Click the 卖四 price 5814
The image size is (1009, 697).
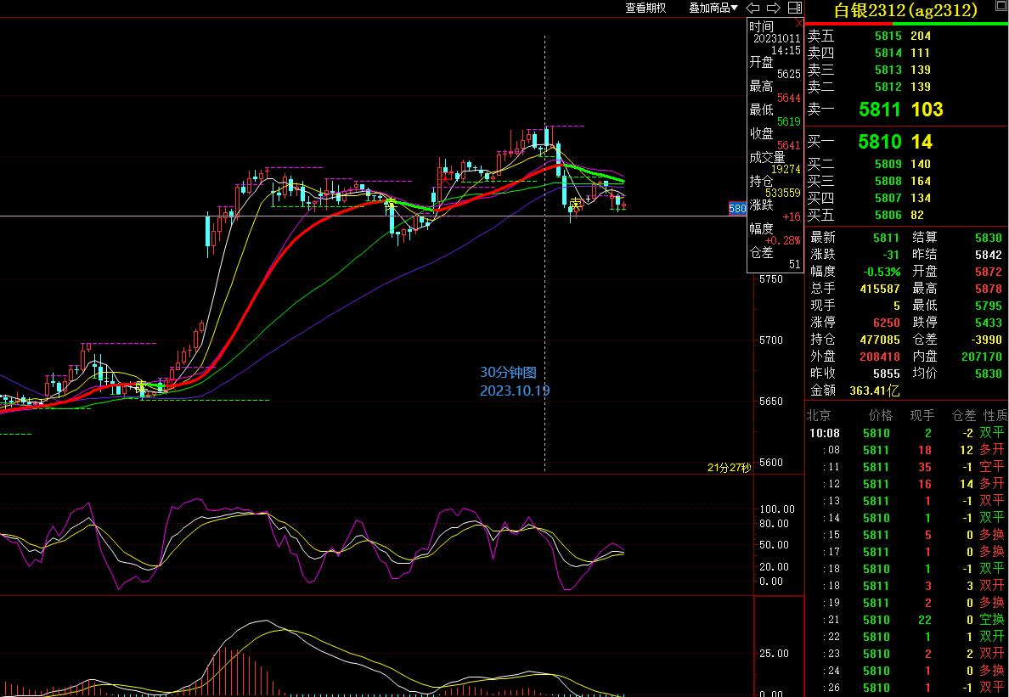coord(888,53)
